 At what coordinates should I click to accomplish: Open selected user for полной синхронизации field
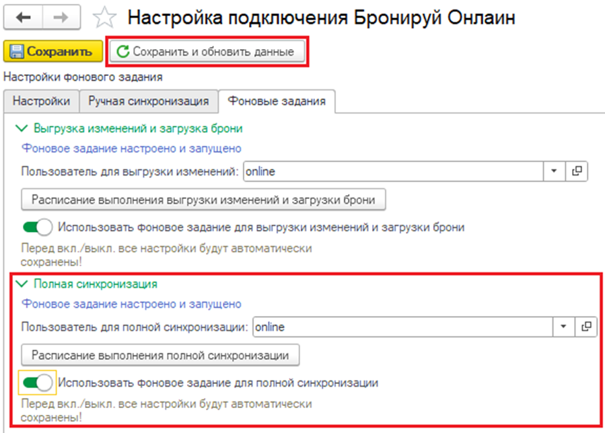(x=586, y=327)
